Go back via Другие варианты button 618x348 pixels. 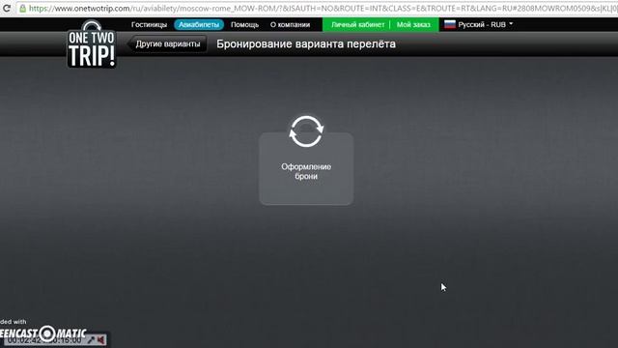click(x=167, y=43)
